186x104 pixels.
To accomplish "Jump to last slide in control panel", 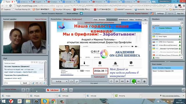I will [139, 81].
